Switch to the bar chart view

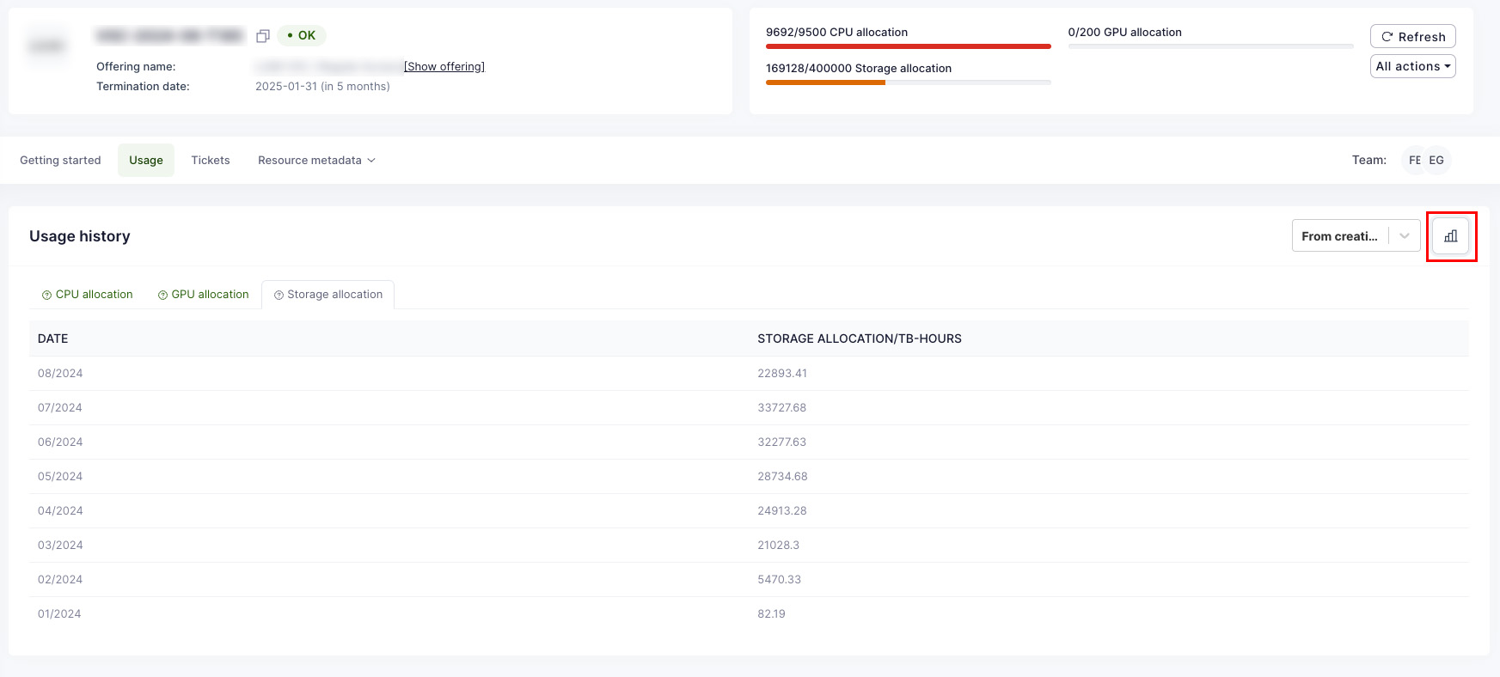[1451, 236]
